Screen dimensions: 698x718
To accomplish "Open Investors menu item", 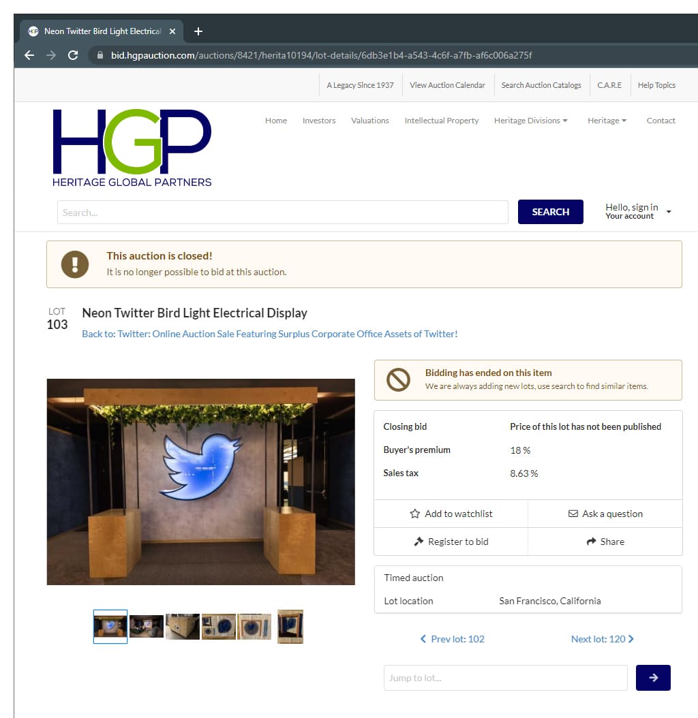I will (319, 121).
